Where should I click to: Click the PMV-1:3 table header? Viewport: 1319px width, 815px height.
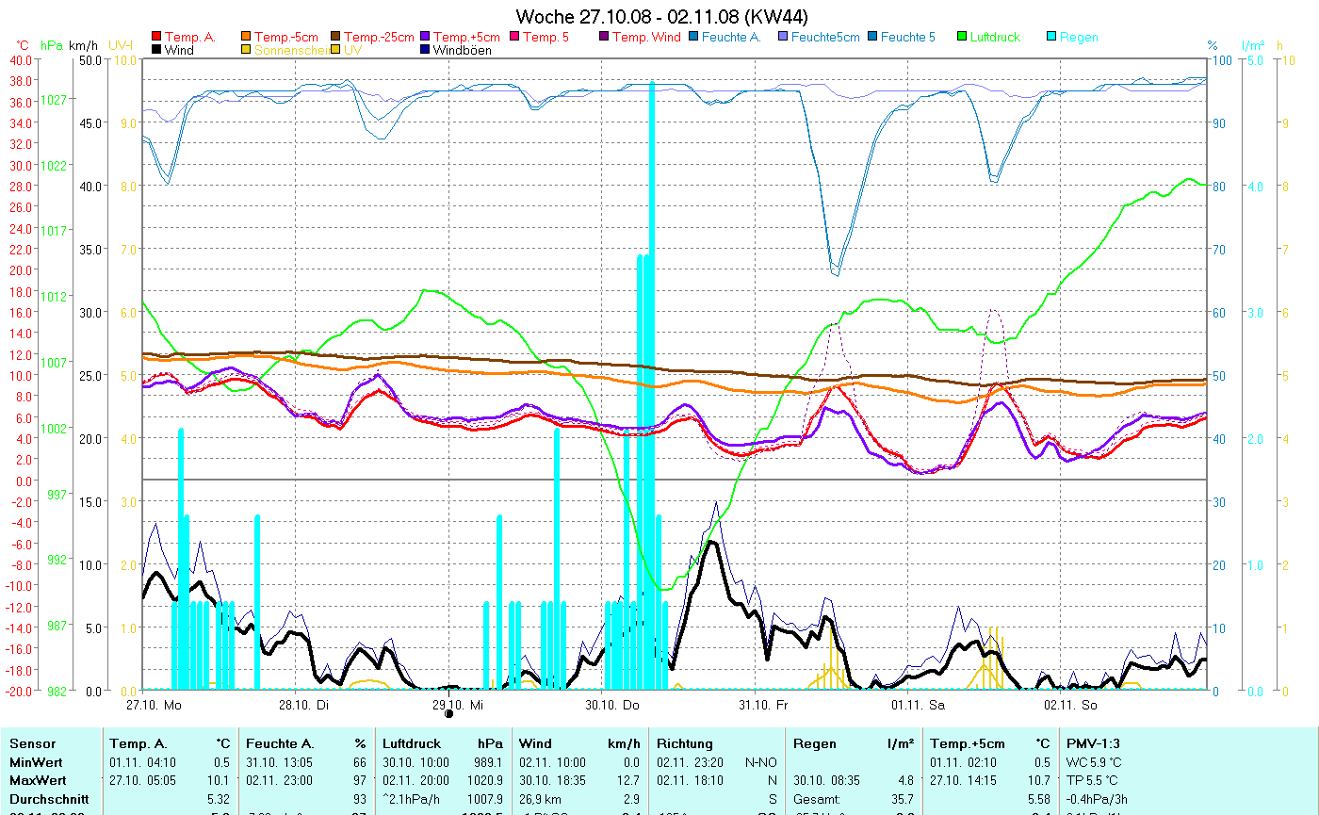(x=1094, y=743)
